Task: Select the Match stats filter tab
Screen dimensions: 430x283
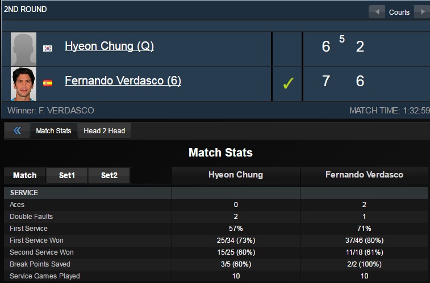Action: click(x=24, y=175)
